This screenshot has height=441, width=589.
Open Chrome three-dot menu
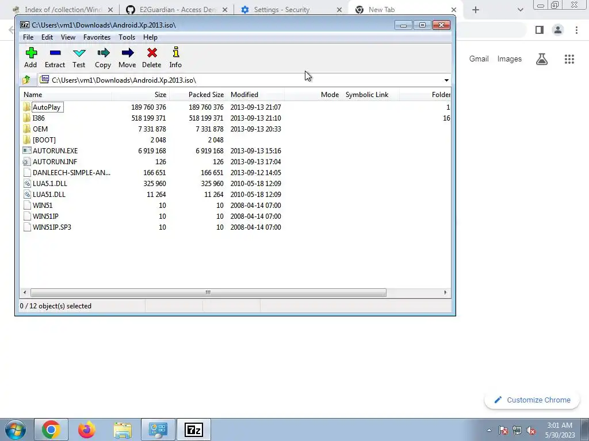click(576, 30)
